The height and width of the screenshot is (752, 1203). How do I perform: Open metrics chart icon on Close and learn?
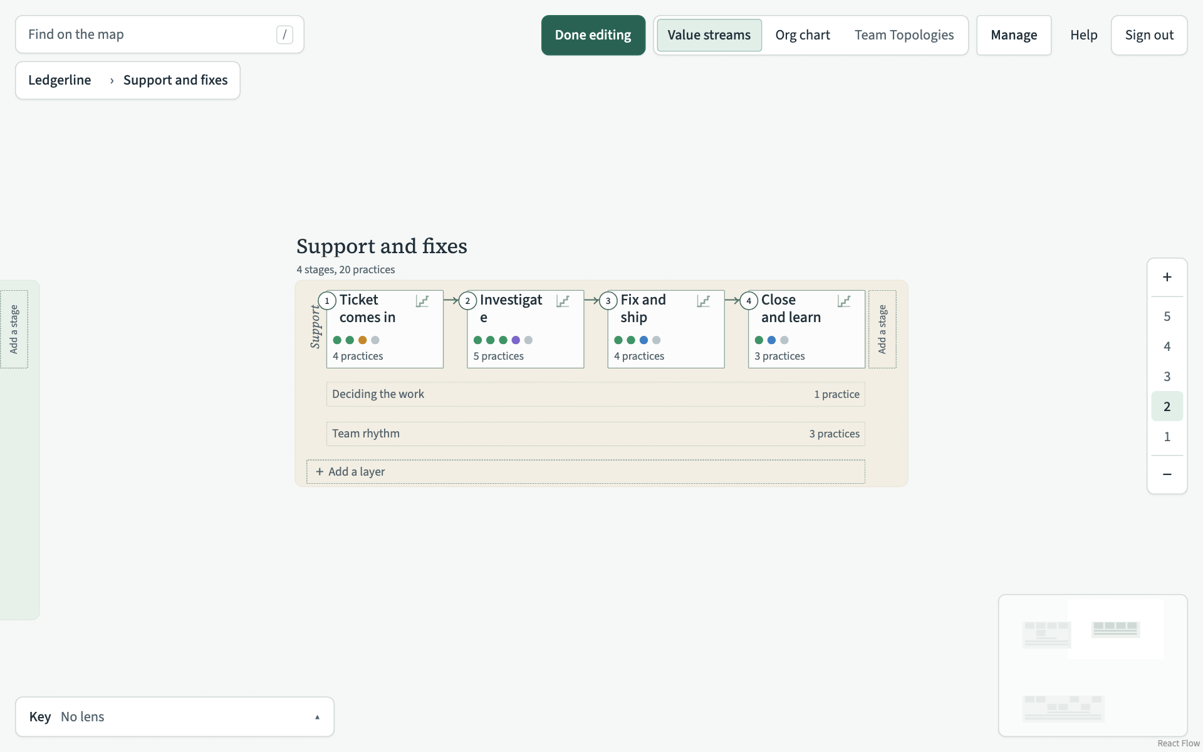[844, 301]
